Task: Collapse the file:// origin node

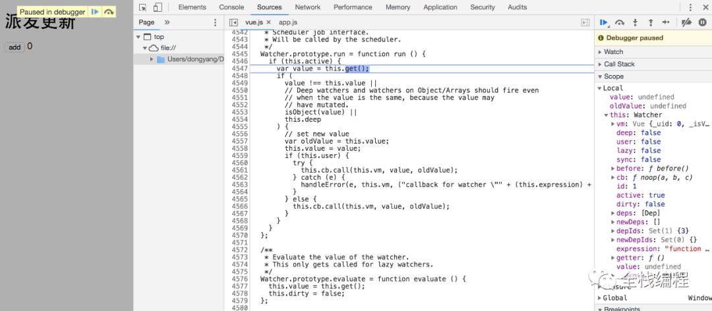Action: click(x=144, y=47)
